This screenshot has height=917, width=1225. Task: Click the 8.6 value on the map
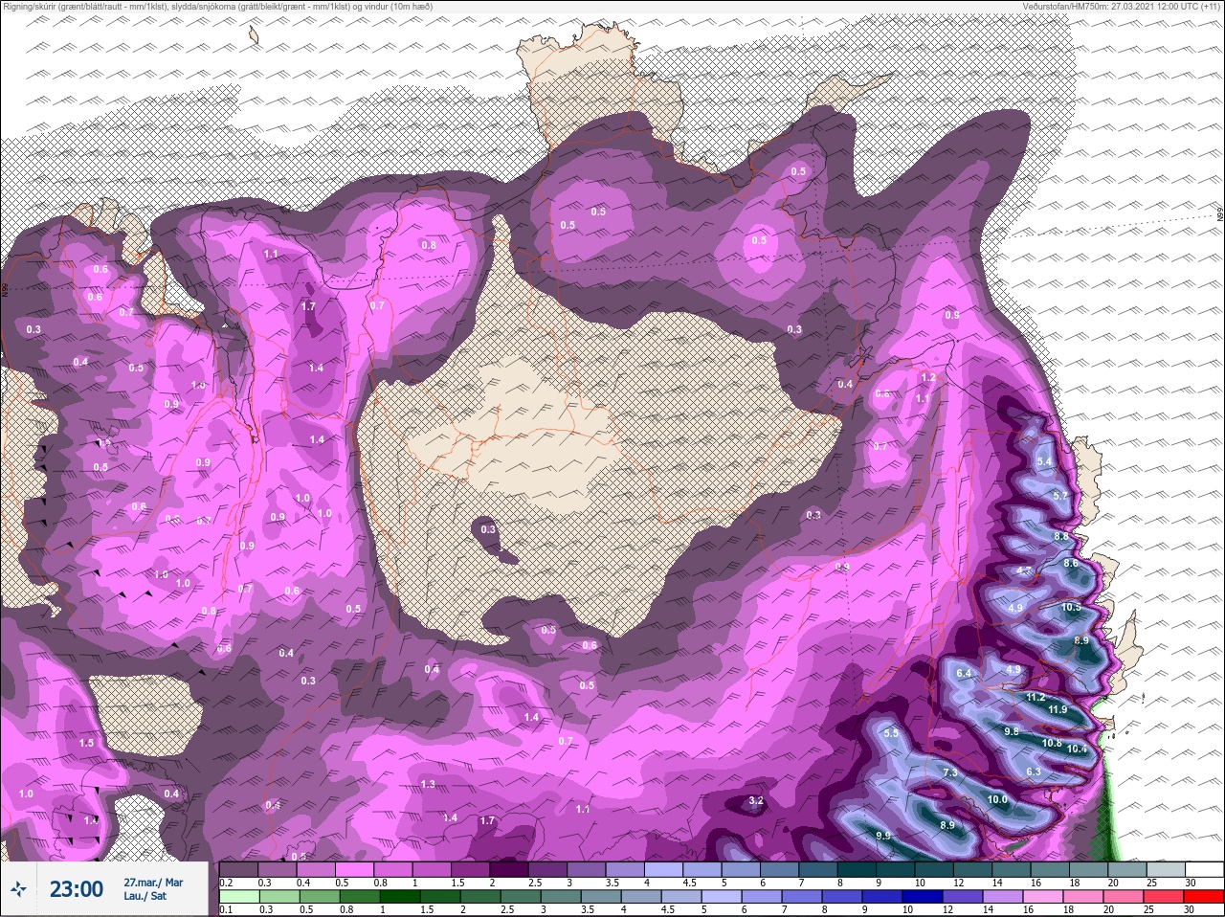(1071, 563)
